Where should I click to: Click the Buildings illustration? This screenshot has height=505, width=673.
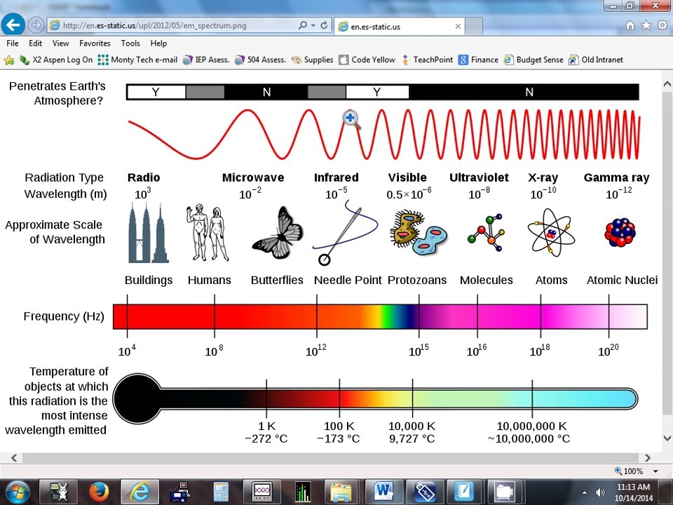pyautogui.click(x=149, y=233)
